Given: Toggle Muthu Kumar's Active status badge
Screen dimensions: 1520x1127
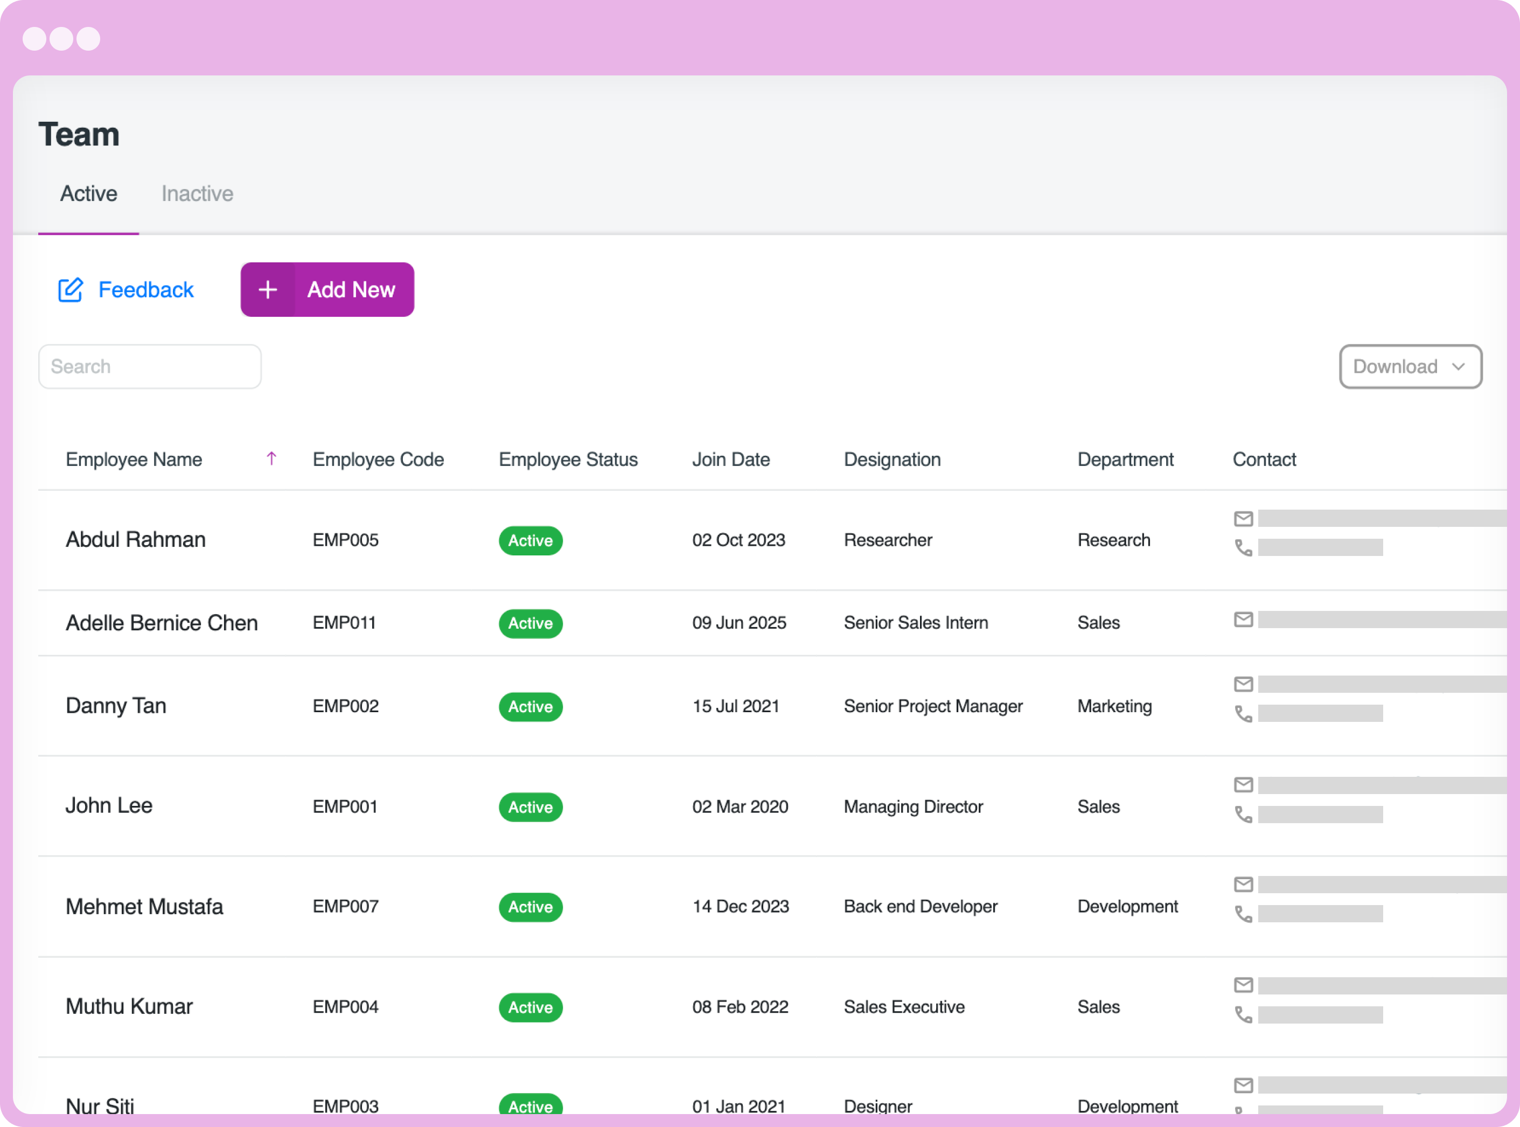Looking at the screenshot, I should pyautogui.click(x=531, y=1007).
